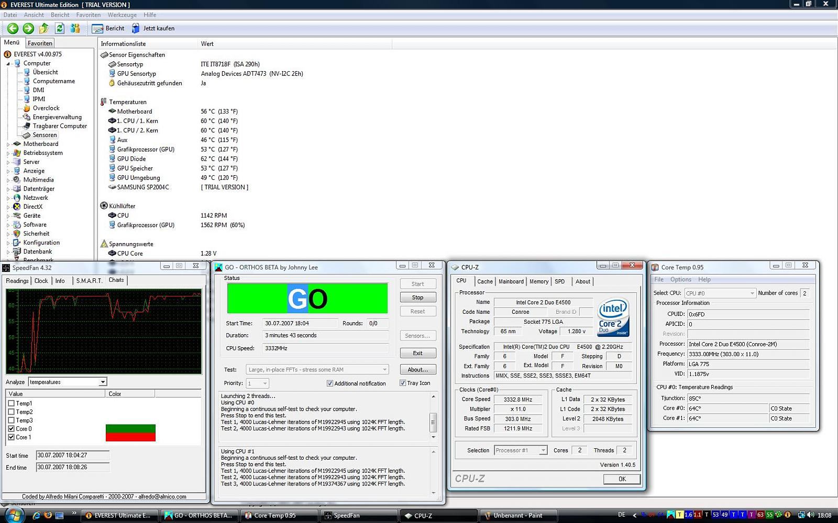838x523 pixels.
Task: Click the DirectX icon in tree
Action: click(17, 207)
